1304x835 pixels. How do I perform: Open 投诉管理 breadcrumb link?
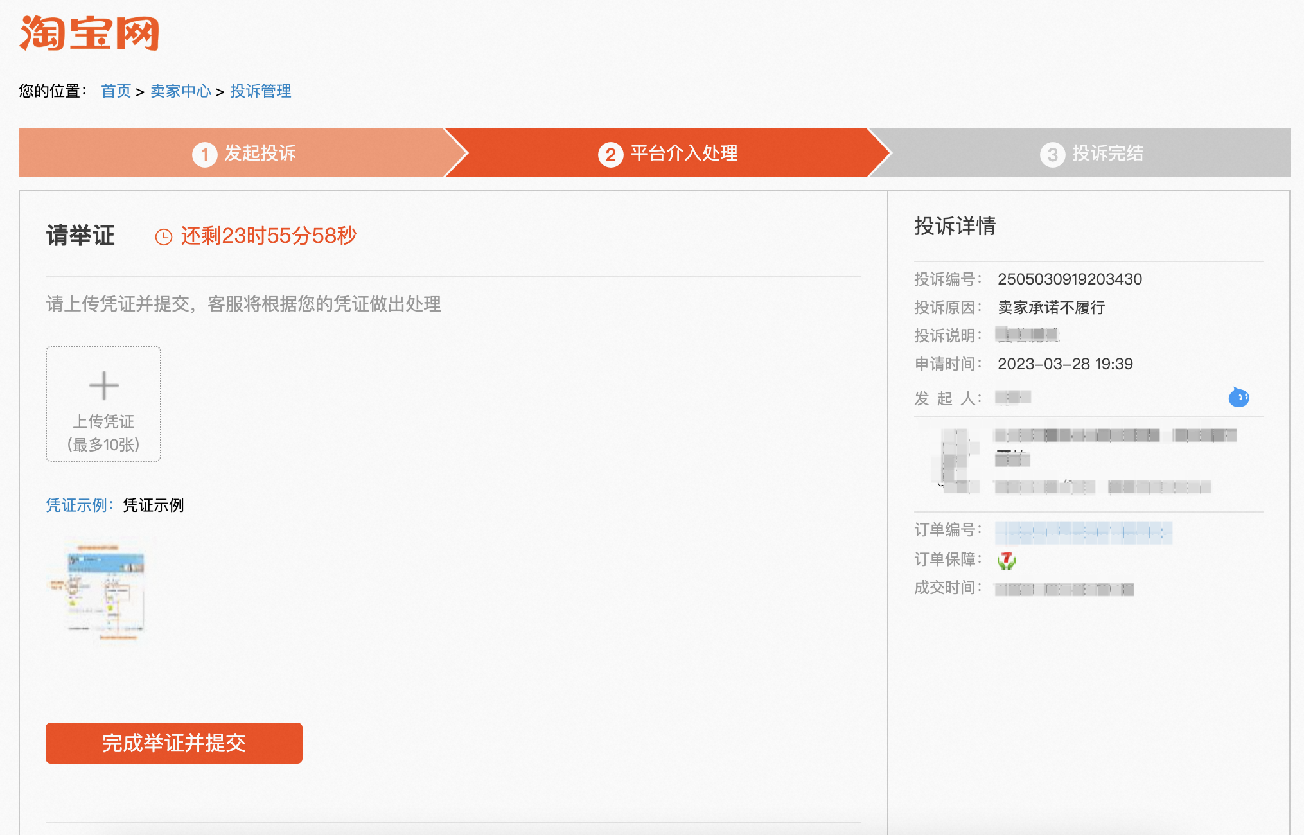pos(261,91)
